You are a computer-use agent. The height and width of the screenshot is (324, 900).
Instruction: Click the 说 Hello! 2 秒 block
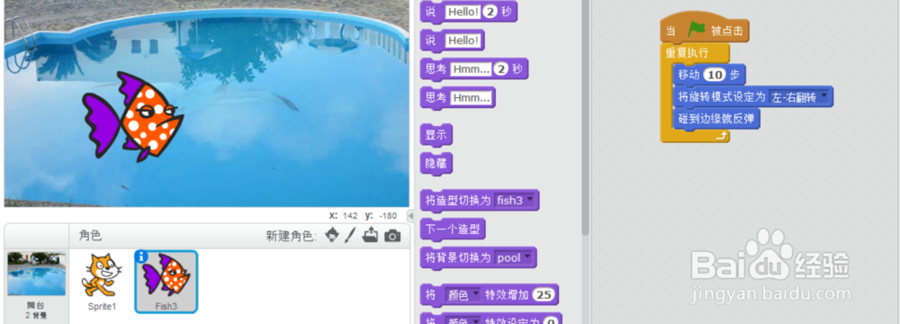tap(469, 12)
